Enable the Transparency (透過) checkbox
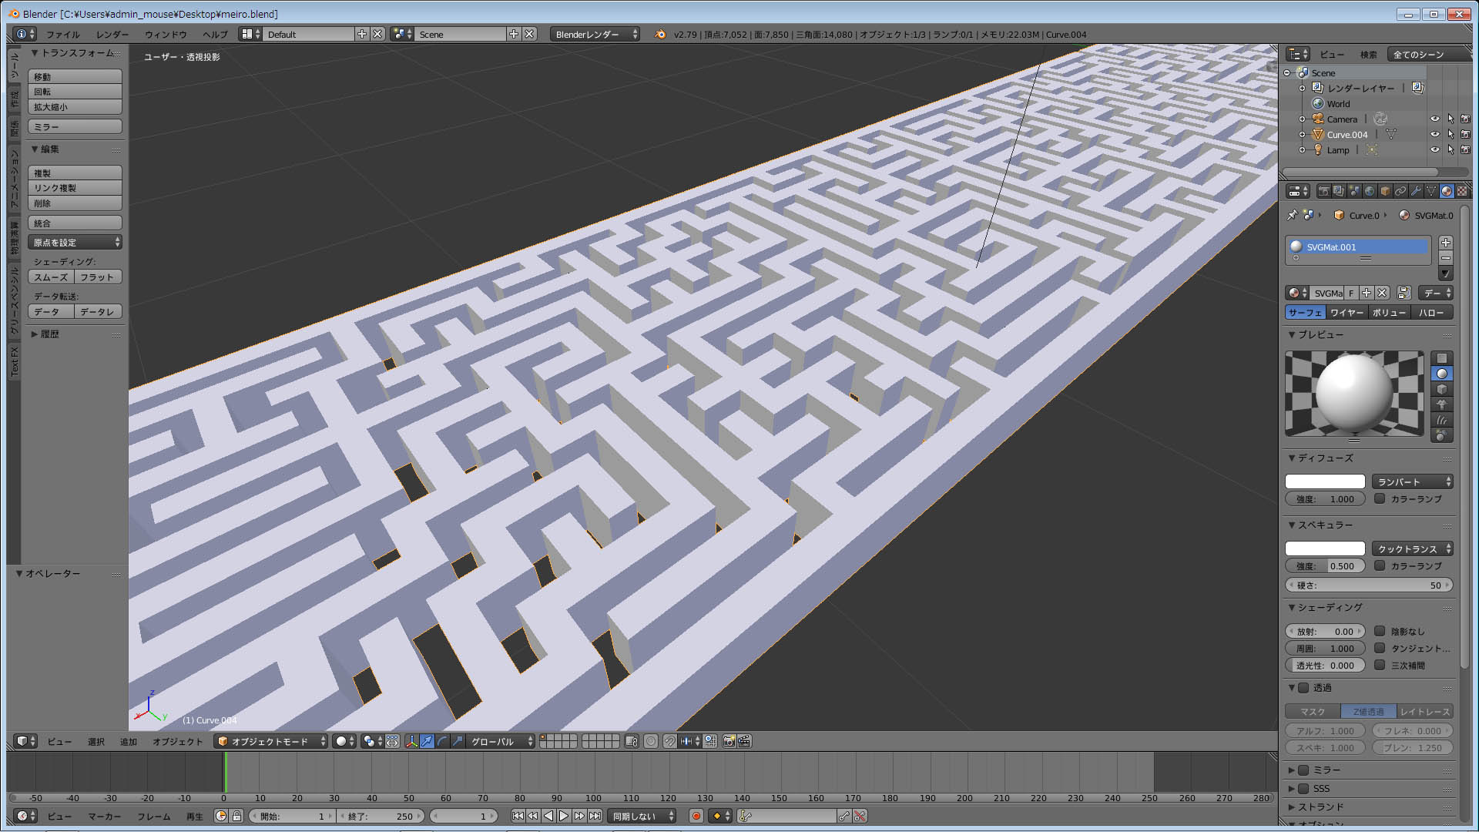The height and width of the screenshot is (832, 1479). pos(1303,688)
